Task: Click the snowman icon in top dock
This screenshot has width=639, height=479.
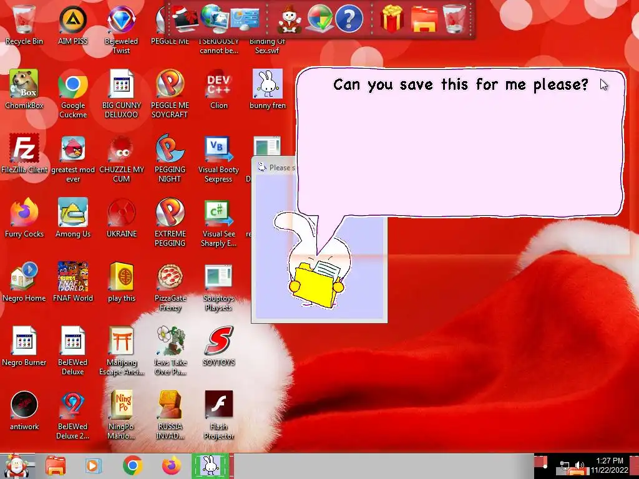Action: (x=290, y=19)
